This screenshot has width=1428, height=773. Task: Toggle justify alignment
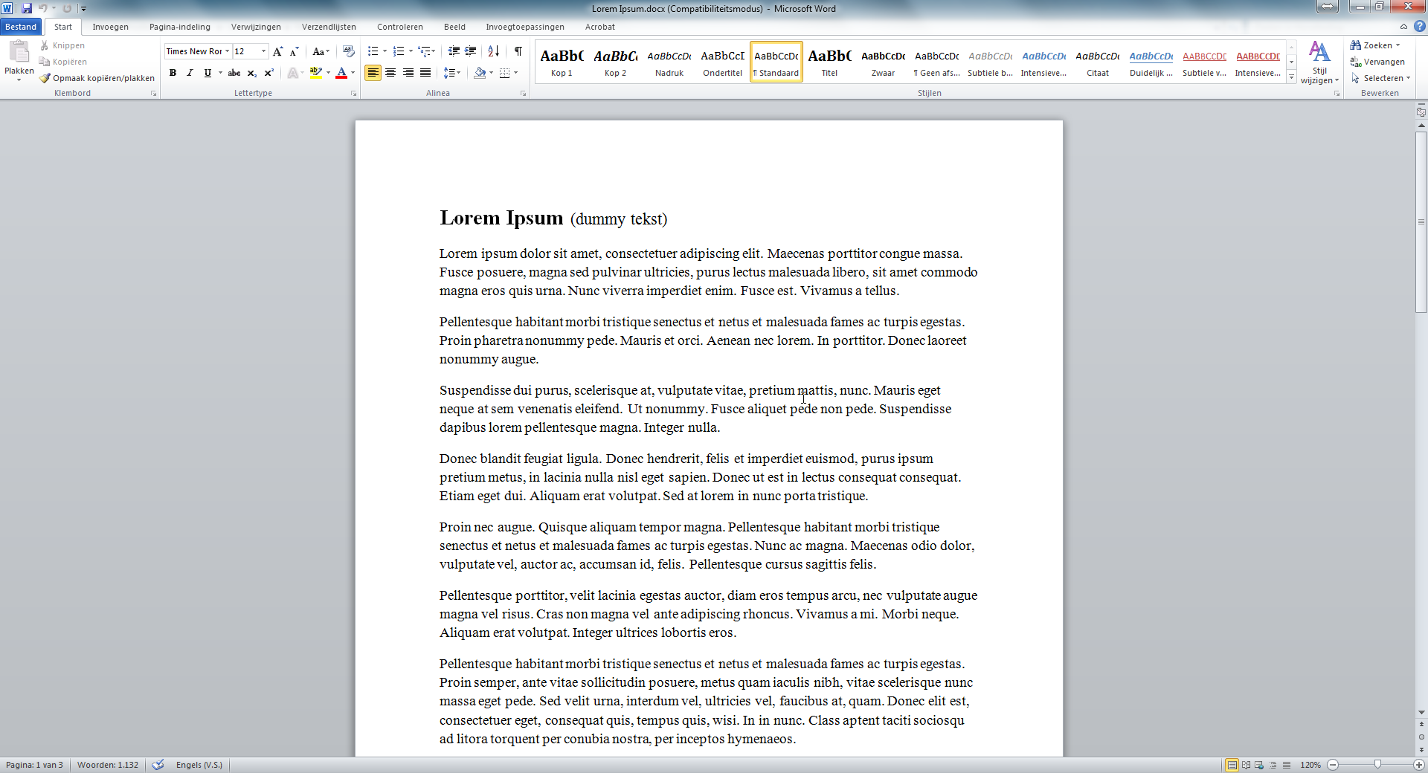pyautogui.click(x=425, y=73)
